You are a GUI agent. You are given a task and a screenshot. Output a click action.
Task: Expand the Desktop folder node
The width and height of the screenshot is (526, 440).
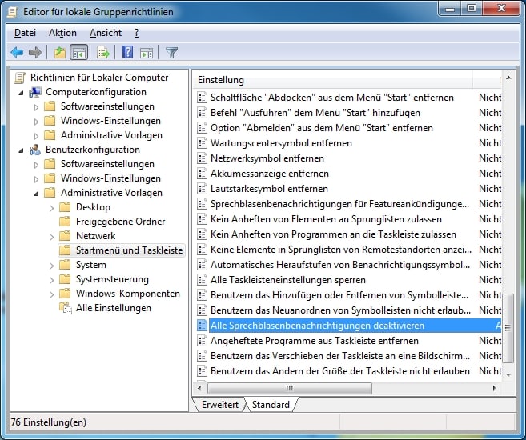tap(51, 208)
